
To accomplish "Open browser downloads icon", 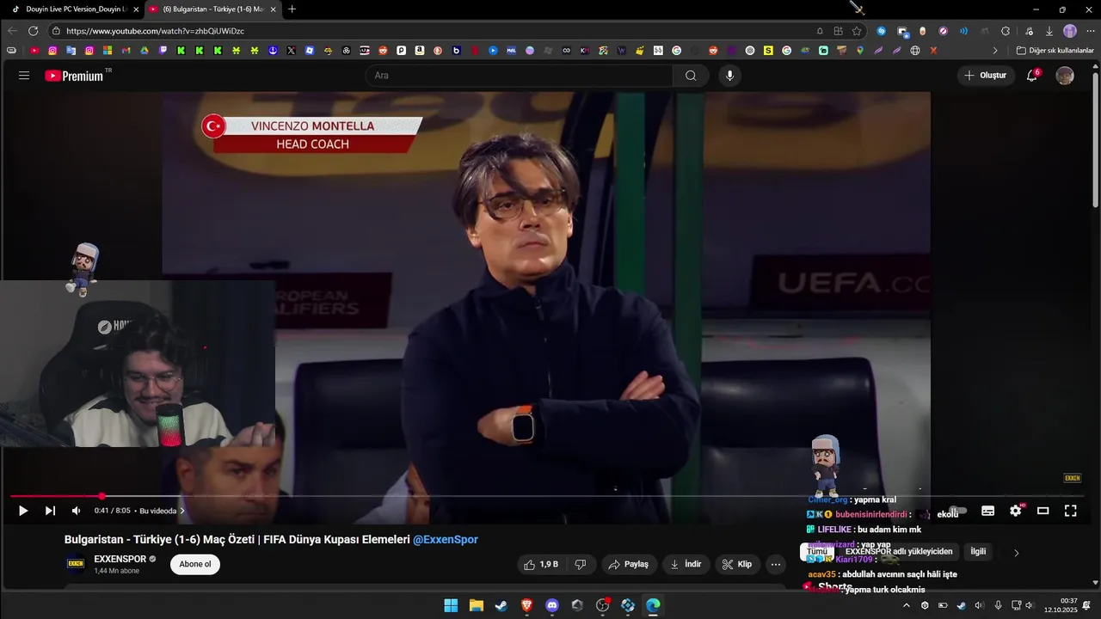I will pos(1049,31).
